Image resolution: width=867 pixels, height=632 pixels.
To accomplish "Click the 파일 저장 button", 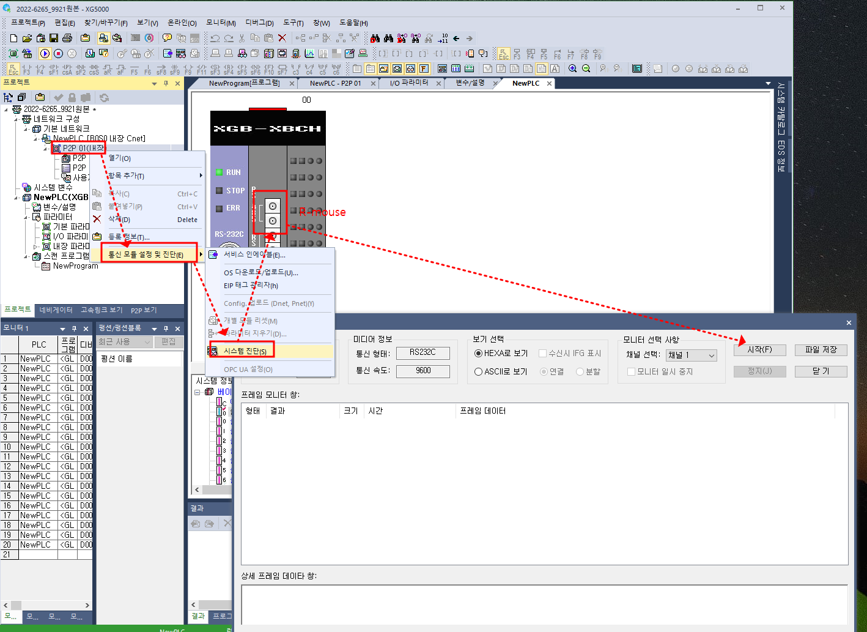I will 821,350.
